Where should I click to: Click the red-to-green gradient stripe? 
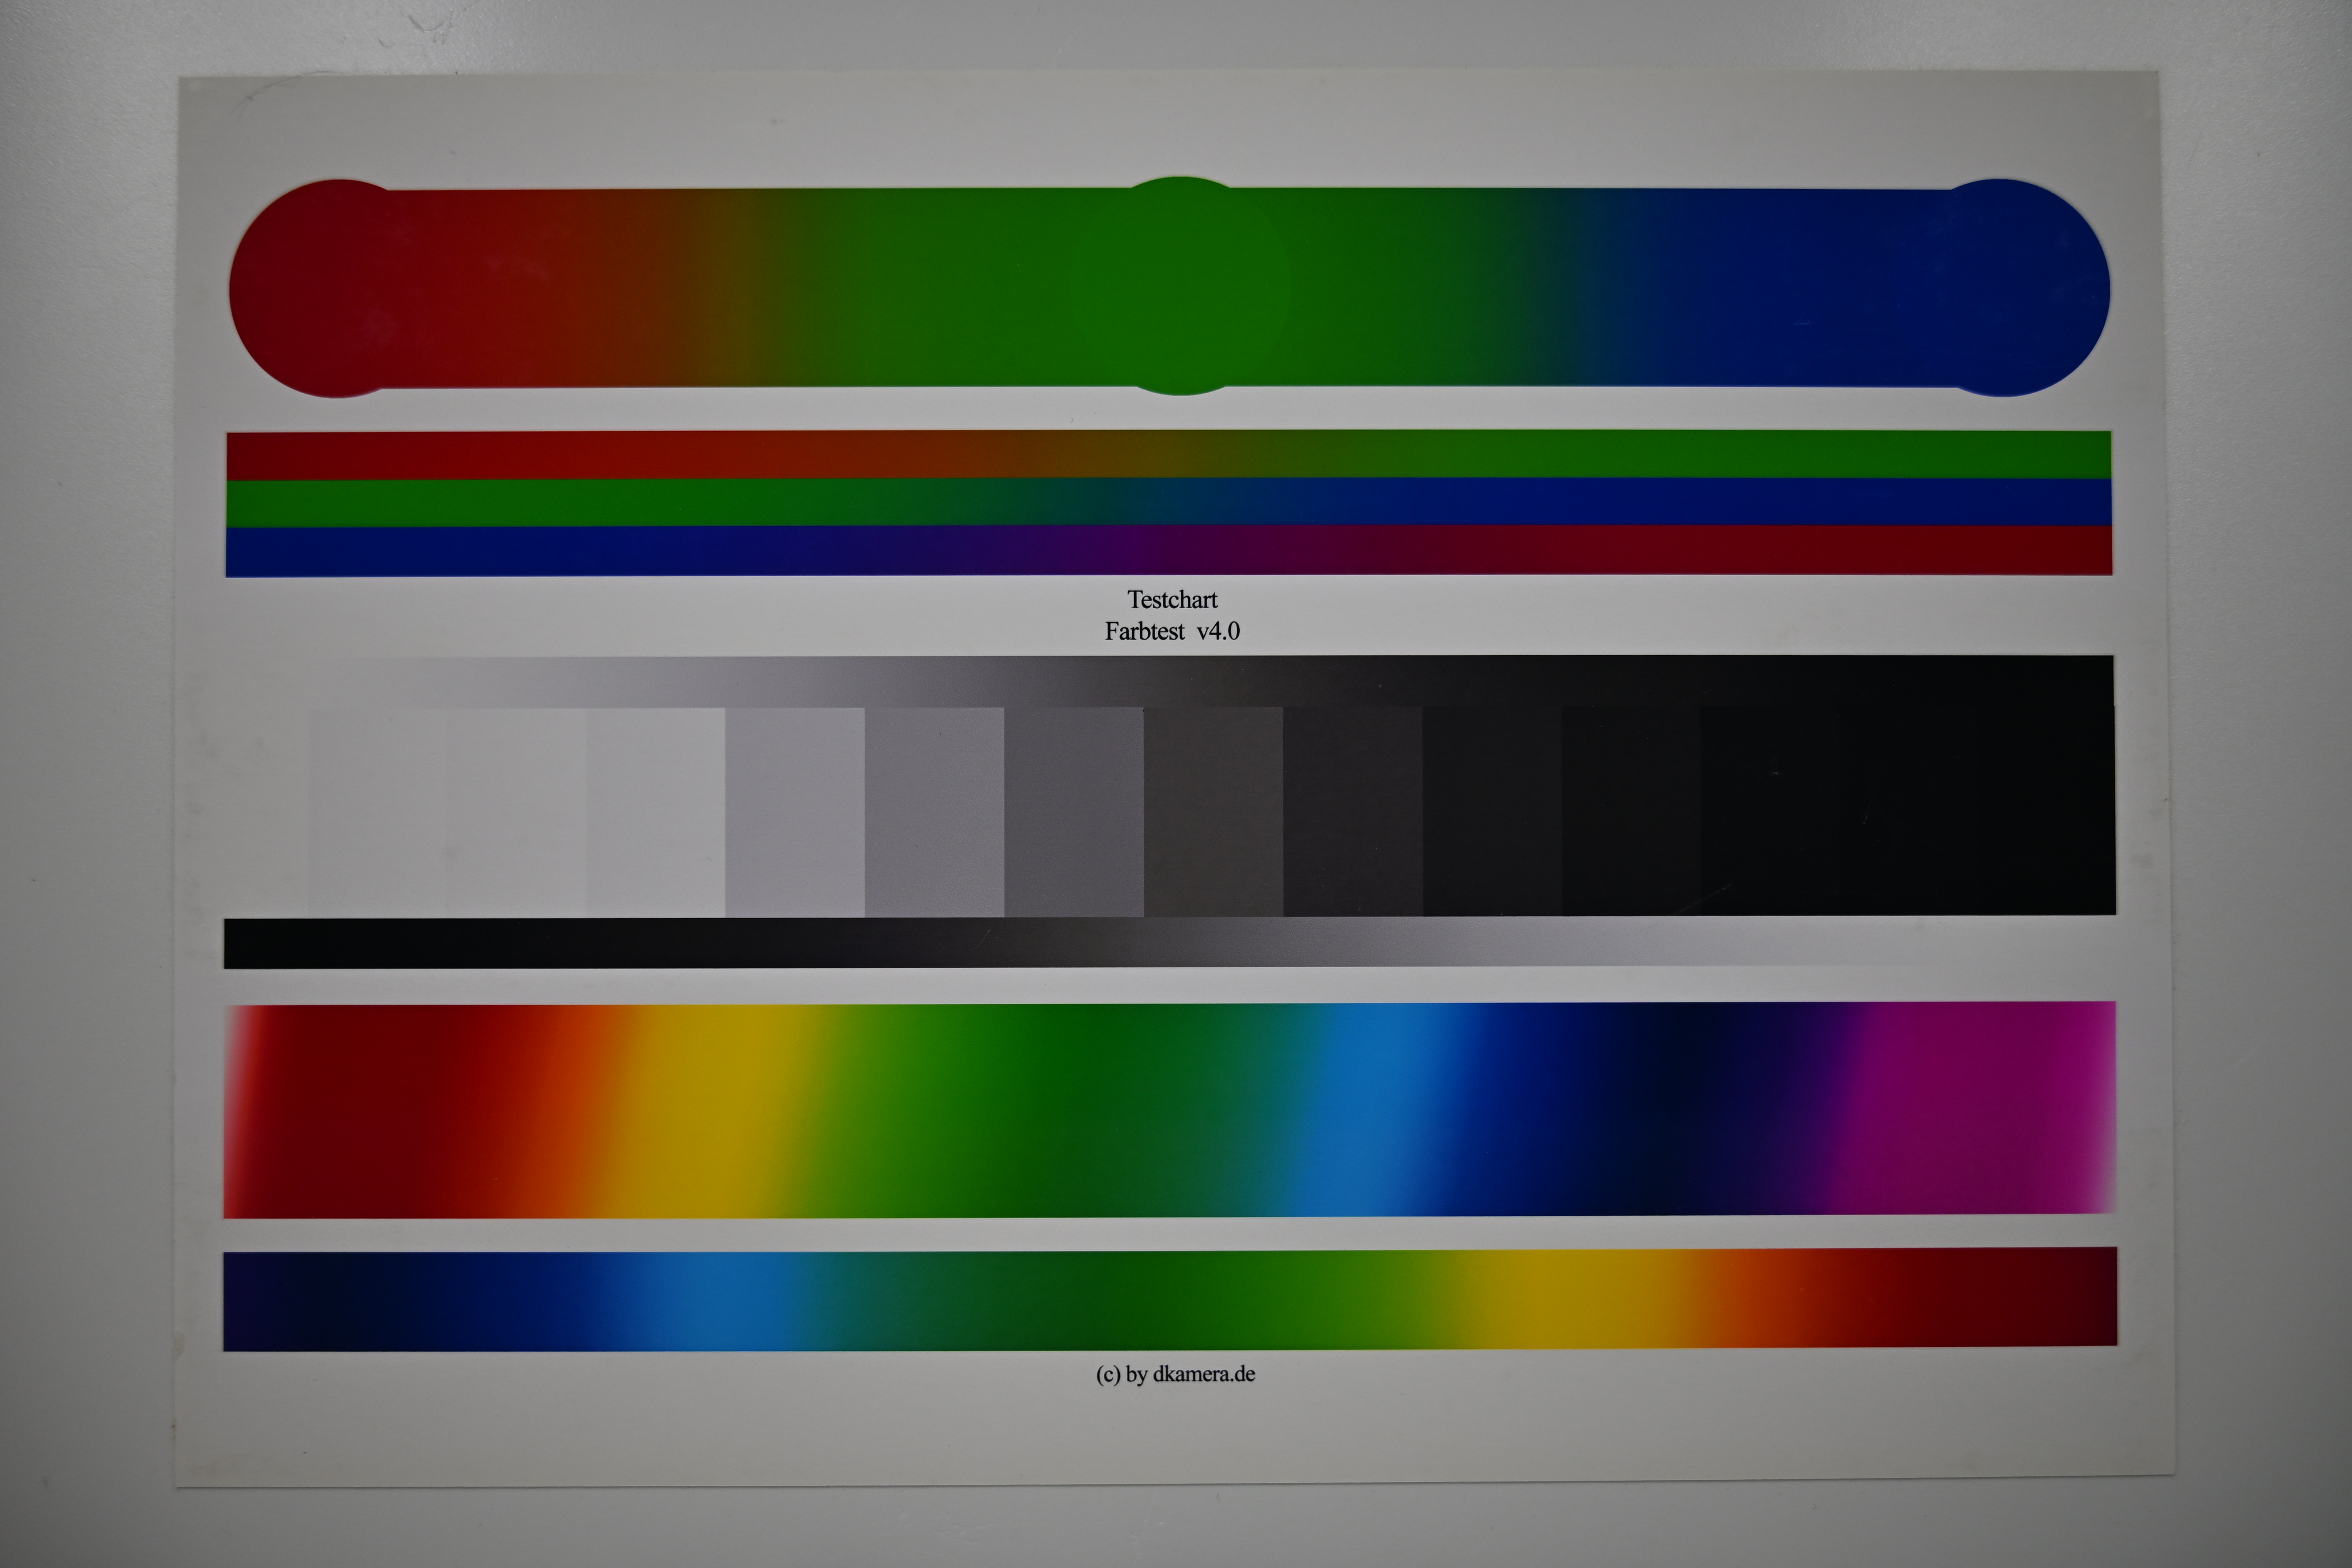click(x=1169, y=455)
